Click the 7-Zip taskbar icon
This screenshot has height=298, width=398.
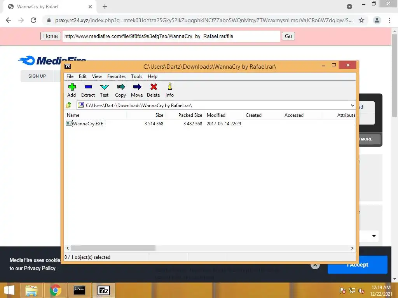click(104, 290)
